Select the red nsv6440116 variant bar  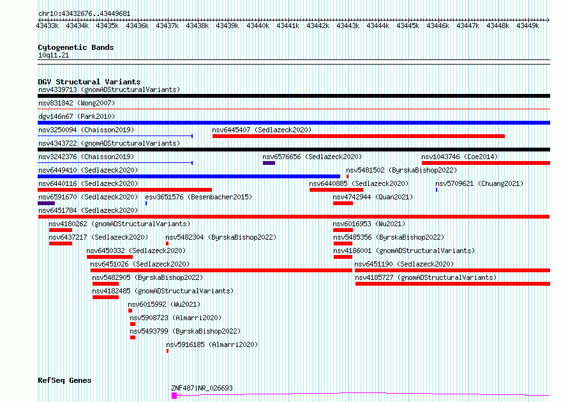click(x=124, y=190)
